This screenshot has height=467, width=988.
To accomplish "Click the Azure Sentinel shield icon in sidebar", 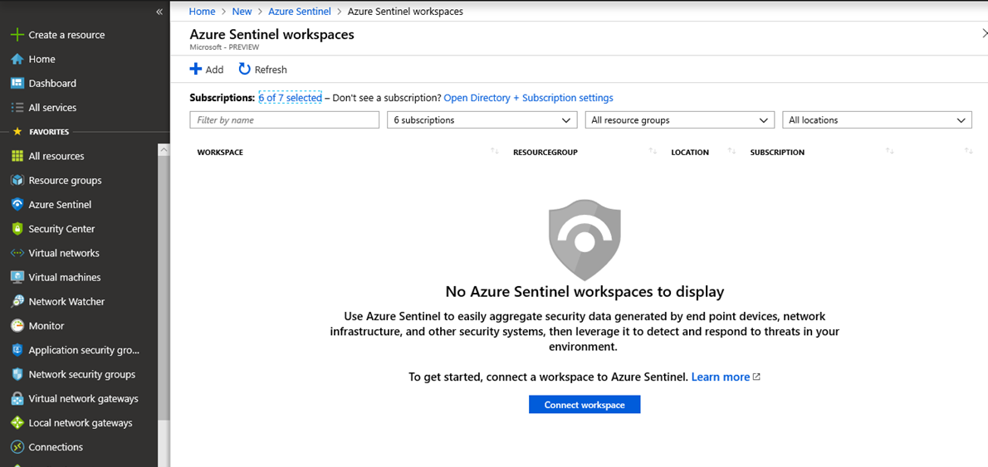I will [17, 205].
